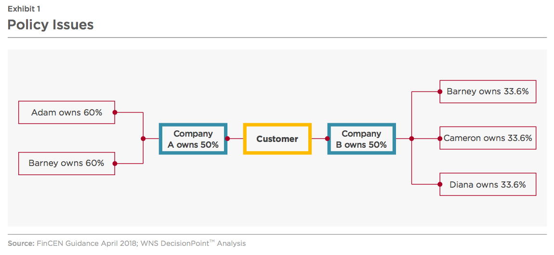
Task: Select the yellow Customer box
Action: click(x=277, y=139)
